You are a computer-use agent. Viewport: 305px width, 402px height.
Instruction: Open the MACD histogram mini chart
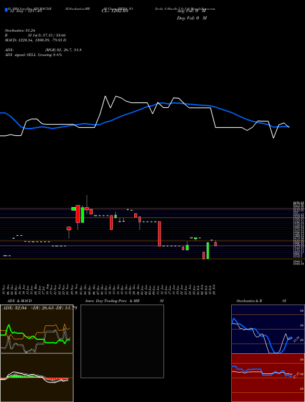(37, 378)
